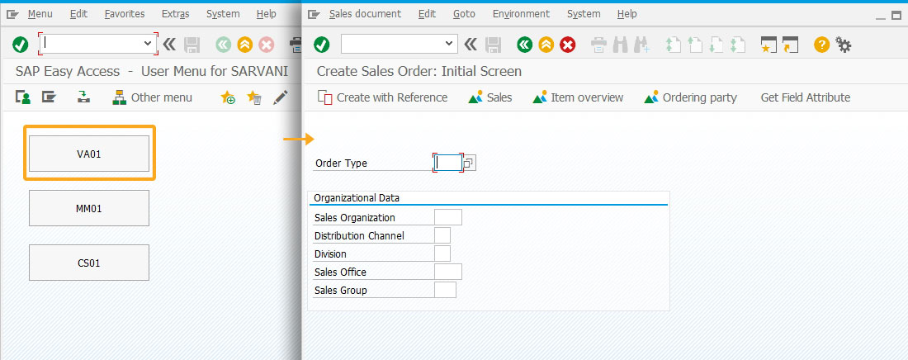Image resolution: width=908 pixels, height=360 pixels.
Task: Click the Sales Office input field
Action: point(448,272)
